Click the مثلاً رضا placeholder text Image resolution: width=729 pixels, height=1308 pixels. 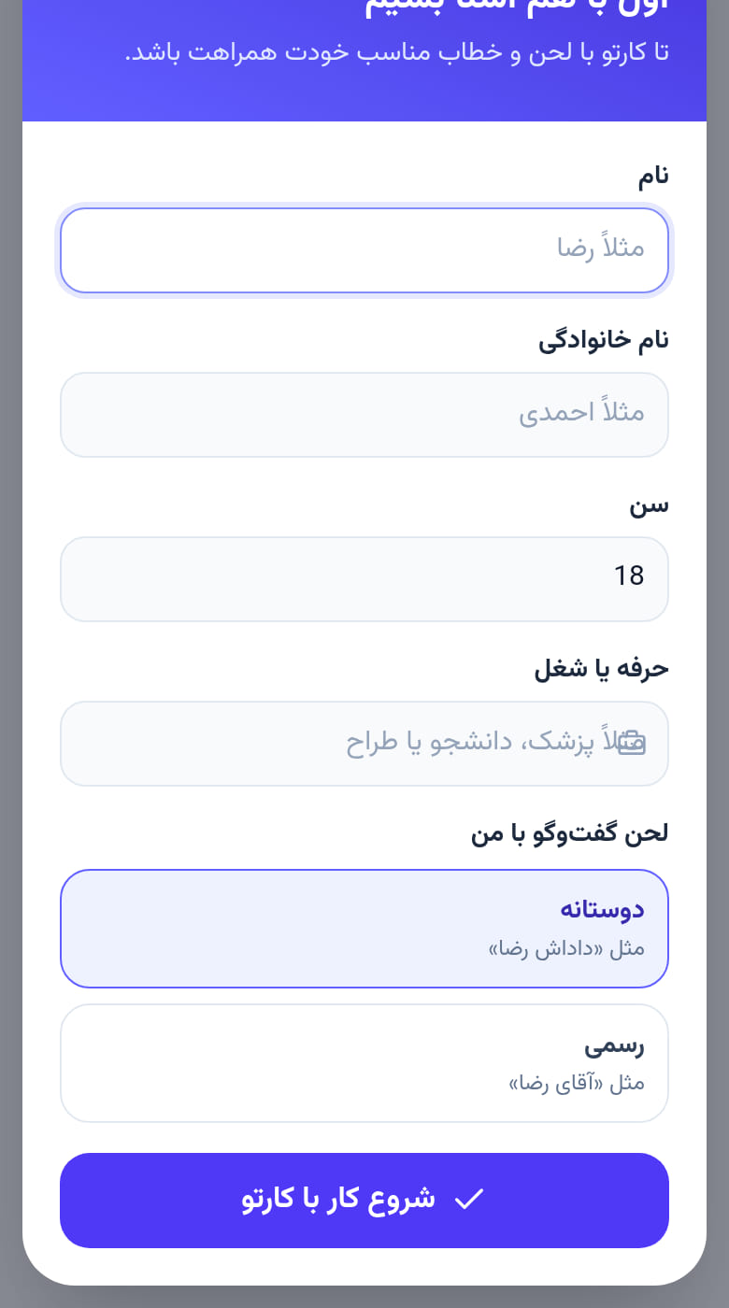pos(601,249)
